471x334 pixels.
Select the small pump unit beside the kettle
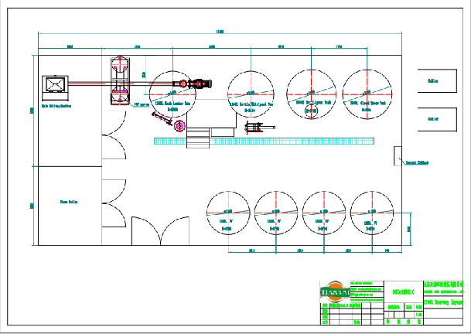coord(260,128)
